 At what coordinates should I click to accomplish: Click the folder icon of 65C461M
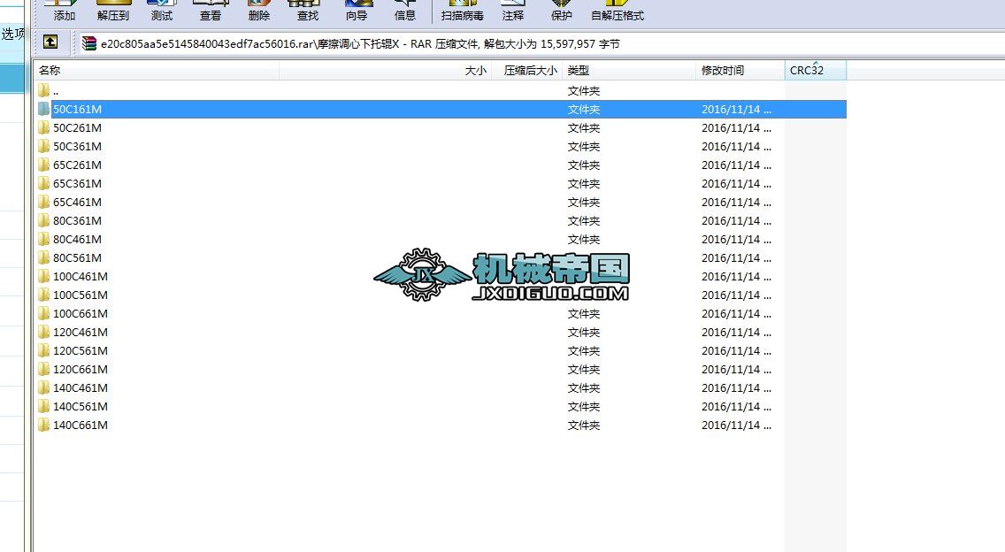tap(43, 202)
